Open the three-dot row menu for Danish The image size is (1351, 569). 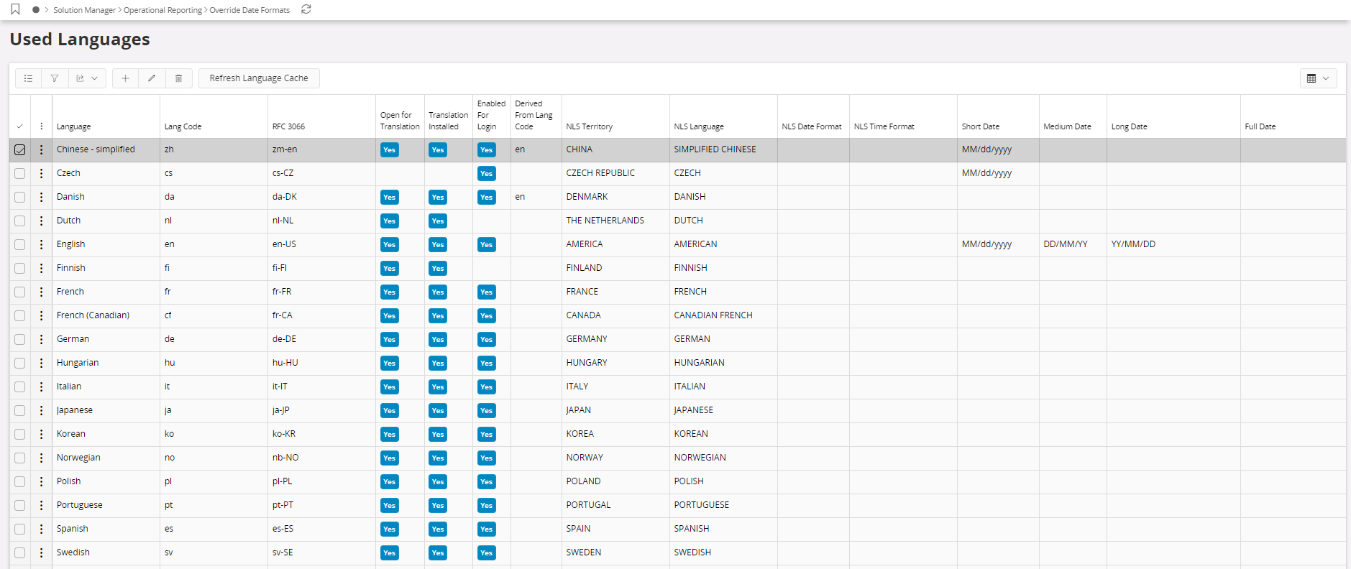[41, 197]
